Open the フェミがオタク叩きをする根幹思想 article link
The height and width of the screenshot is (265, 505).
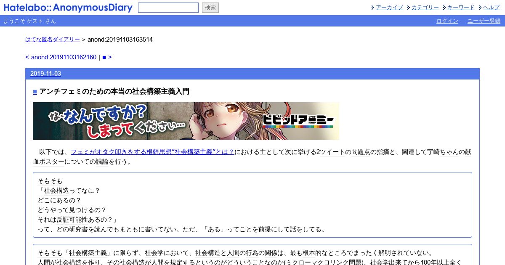pos(152,152)
